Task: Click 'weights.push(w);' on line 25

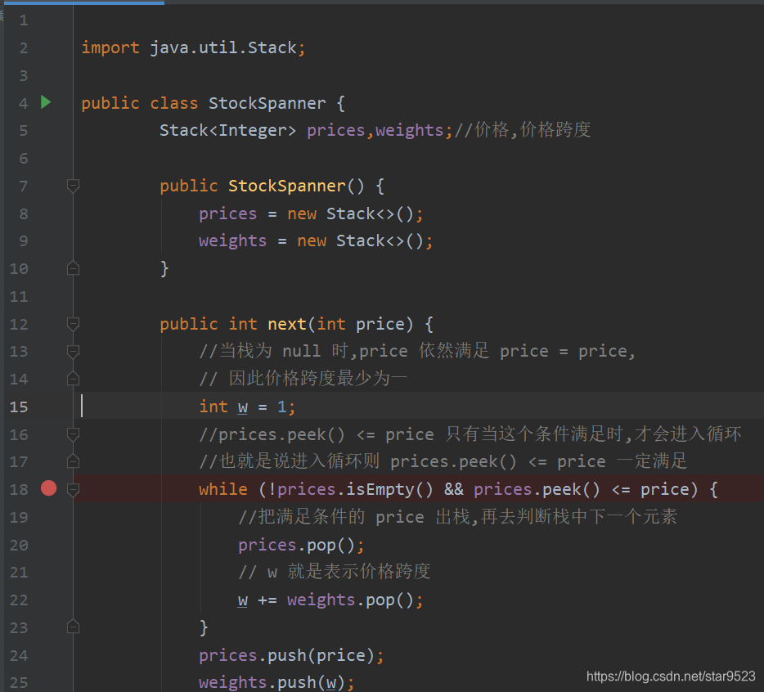Action: click(x=276, y=683)
